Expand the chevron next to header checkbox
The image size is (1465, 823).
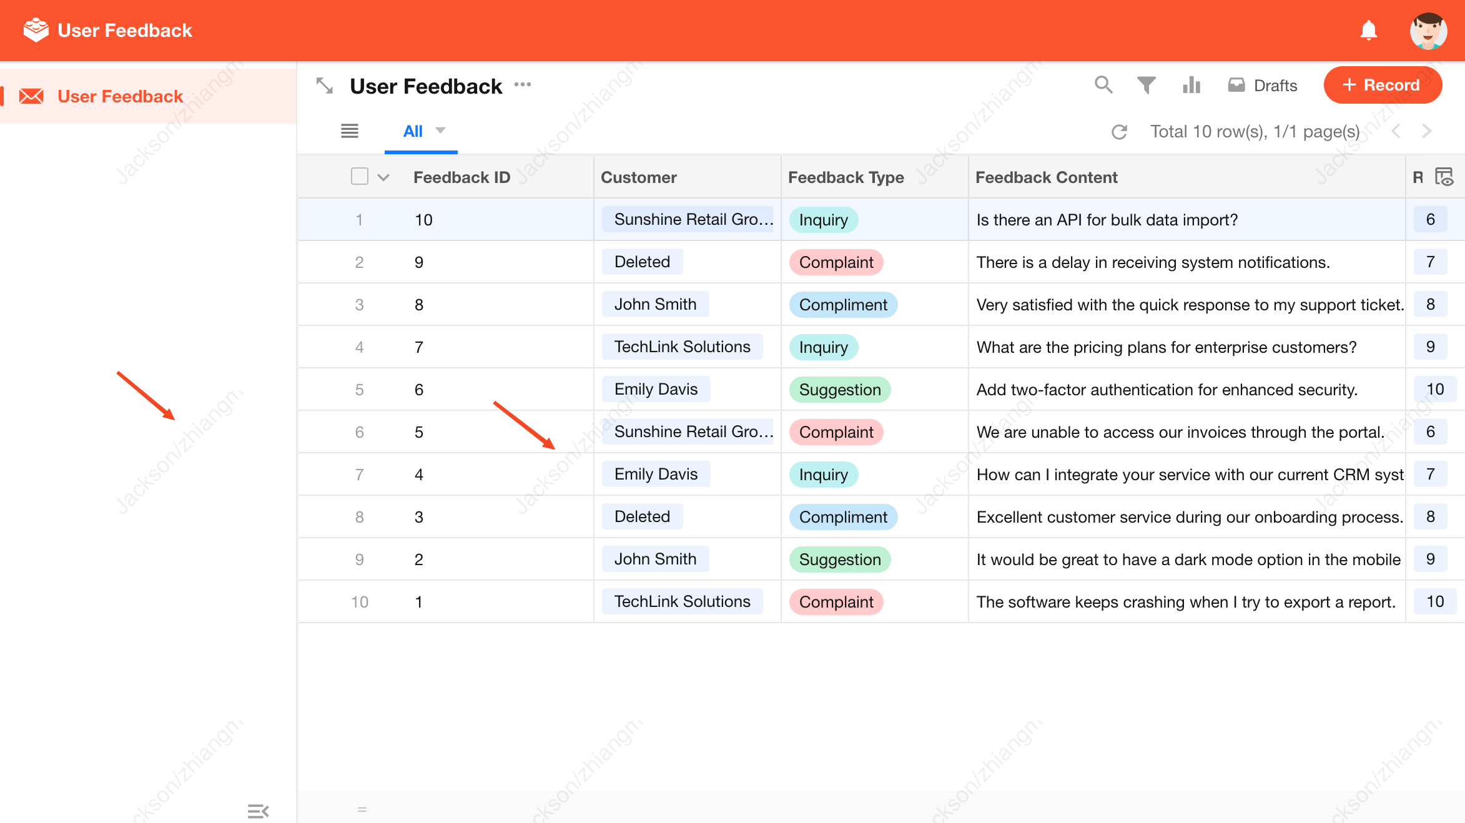383,177
